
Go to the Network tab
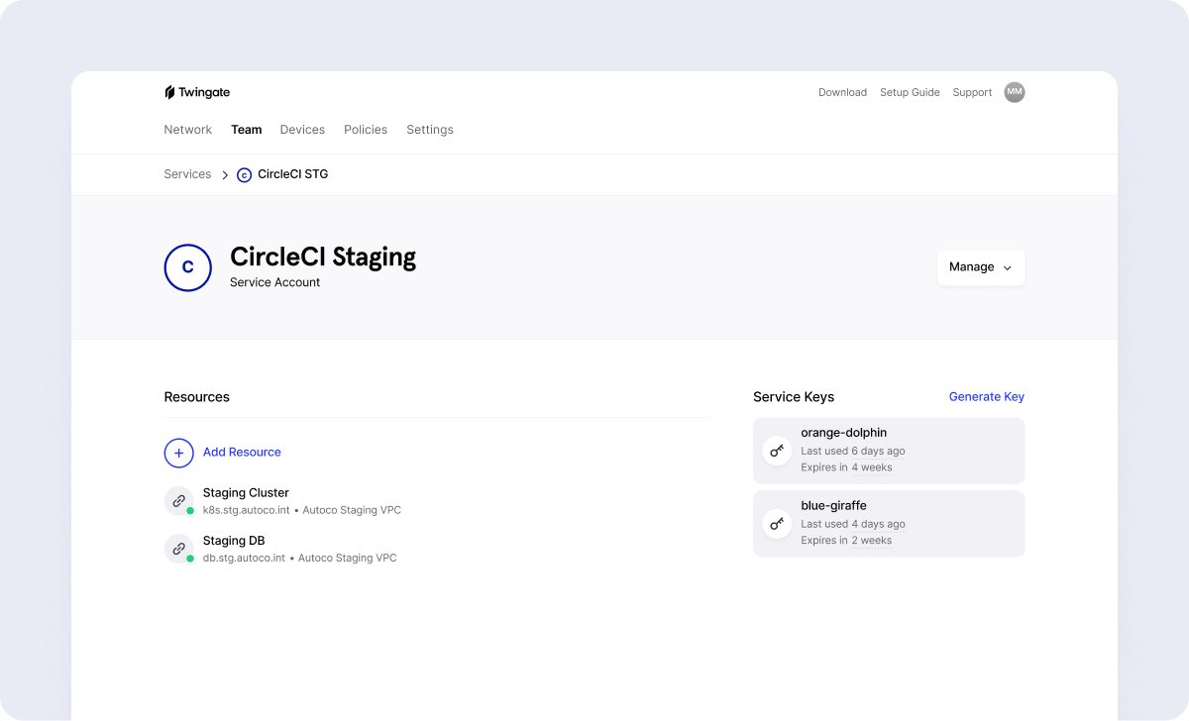(x=188, y=130)
